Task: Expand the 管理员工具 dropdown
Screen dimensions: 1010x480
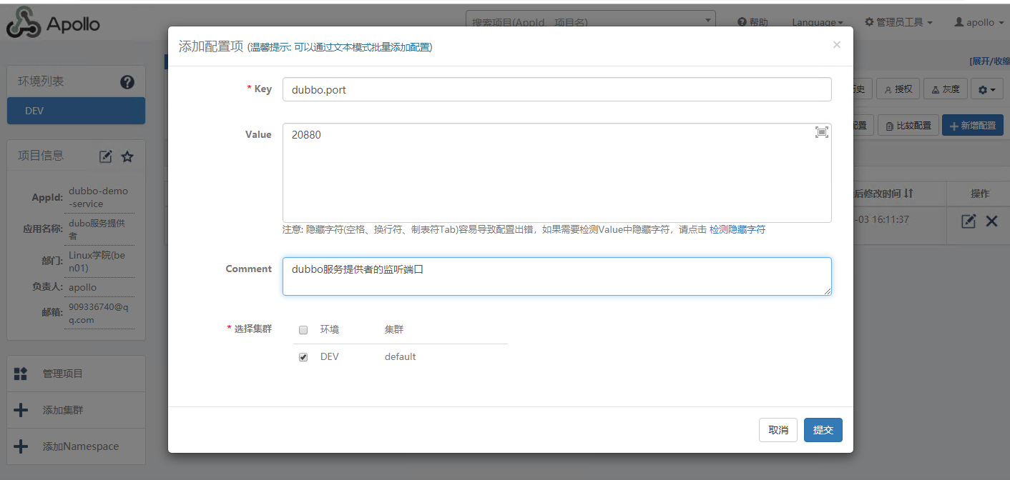Action: pos(898,23)
